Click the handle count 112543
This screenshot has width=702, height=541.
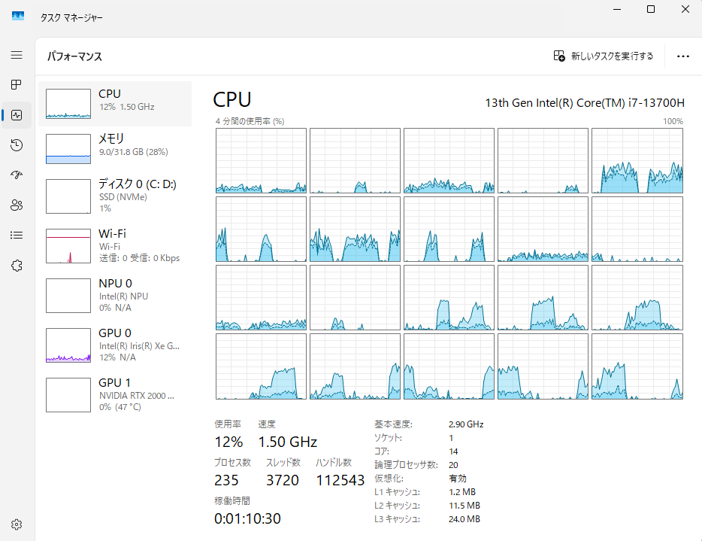tap(340, 480)
